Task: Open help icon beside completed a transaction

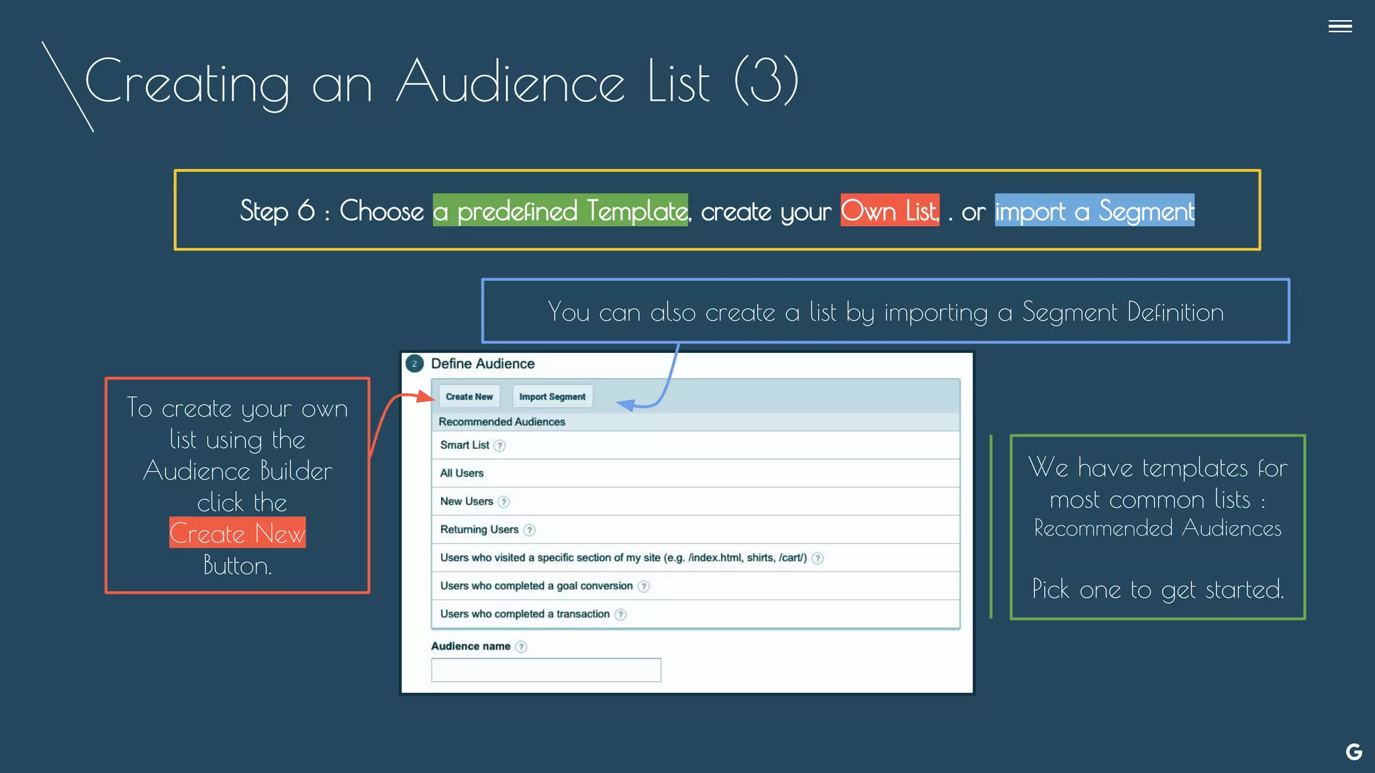Action: coord(620,615)
